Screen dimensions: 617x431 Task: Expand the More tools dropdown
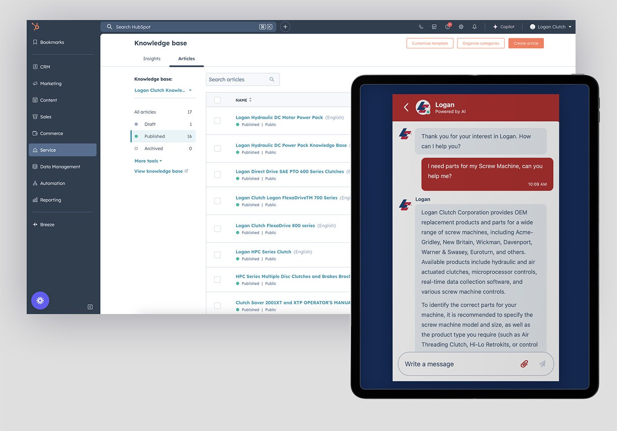click(x=148, y=161)
